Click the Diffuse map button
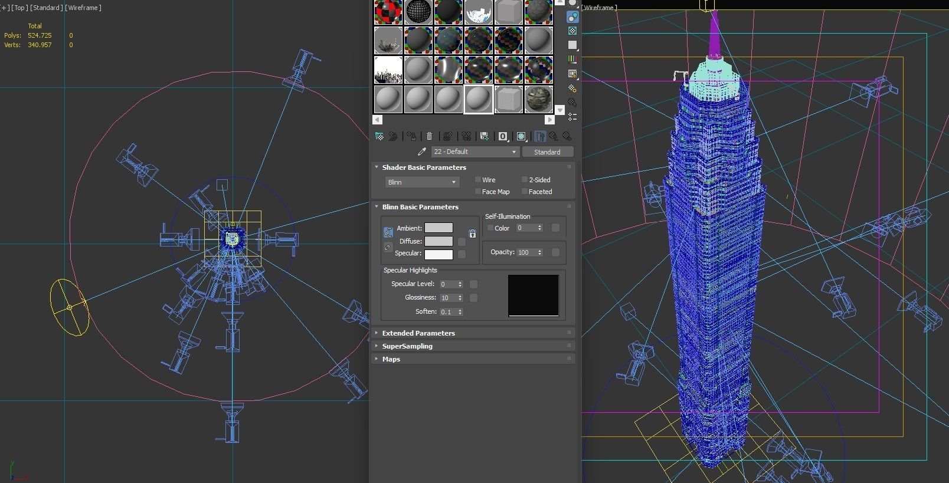 point(462,241)
